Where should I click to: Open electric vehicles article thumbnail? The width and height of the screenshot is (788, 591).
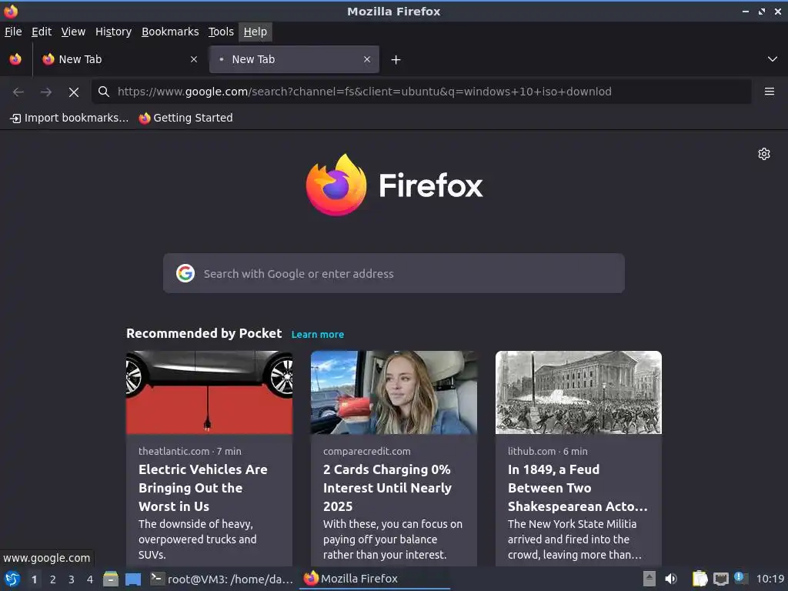[x=209, y=392]
